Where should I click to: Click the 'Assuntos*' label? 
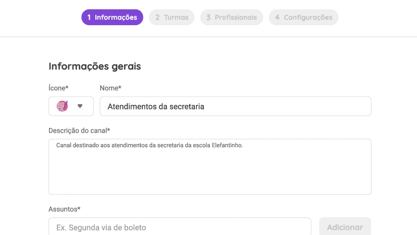(x=64, y=209)
